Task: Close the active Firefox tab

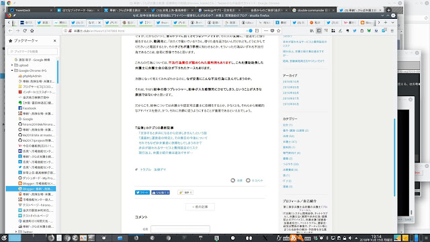Action: click(x=99, y=22)
